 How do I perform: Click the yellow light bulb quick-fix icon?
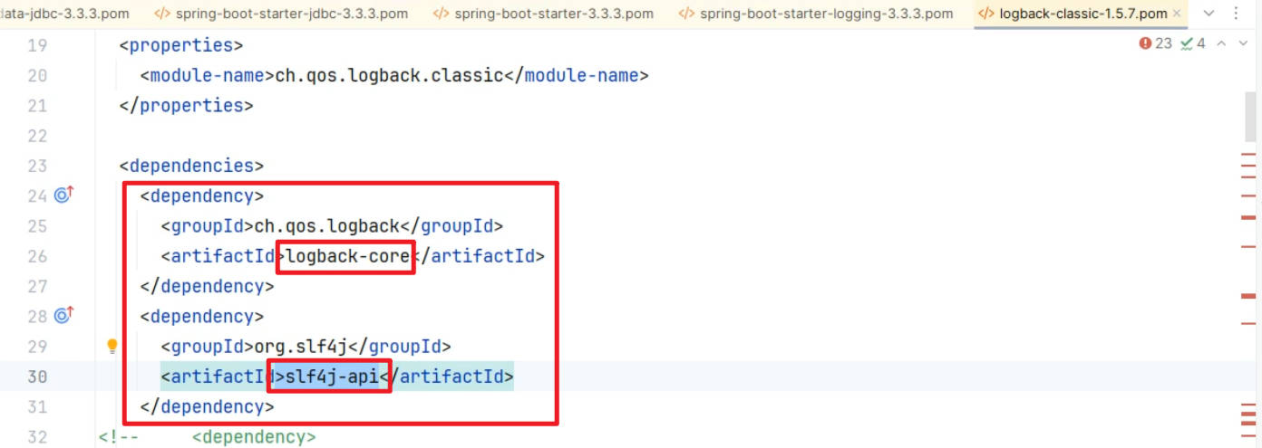coord(112,346)
